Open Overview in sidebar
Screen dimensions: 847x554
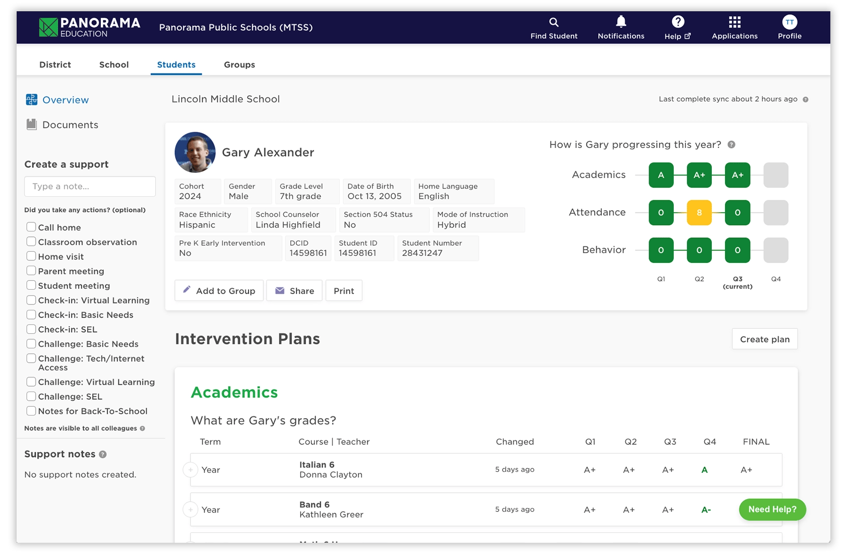point(66,100)
